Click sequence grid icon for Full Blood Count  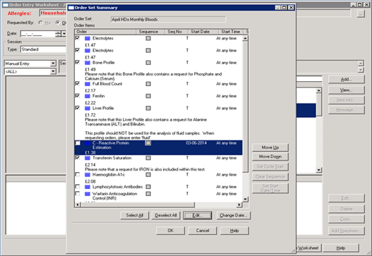coord(148,84)
